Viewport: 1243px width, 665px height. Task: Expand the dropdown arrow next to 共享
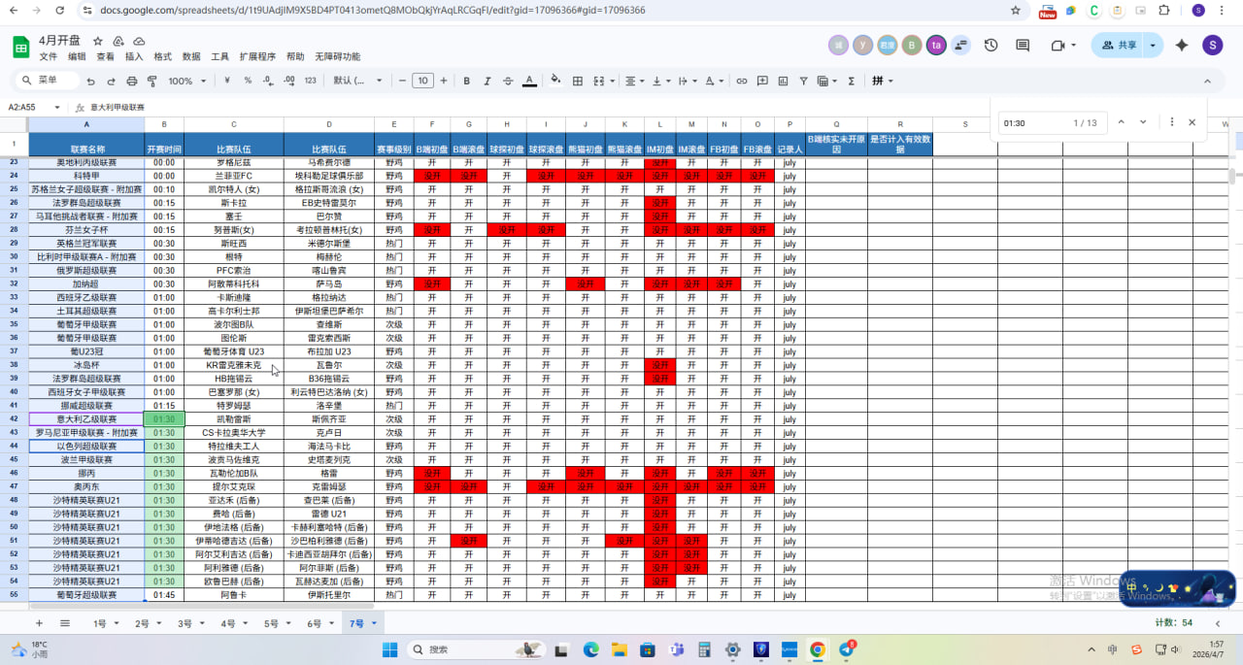[x=1153, y=45]
